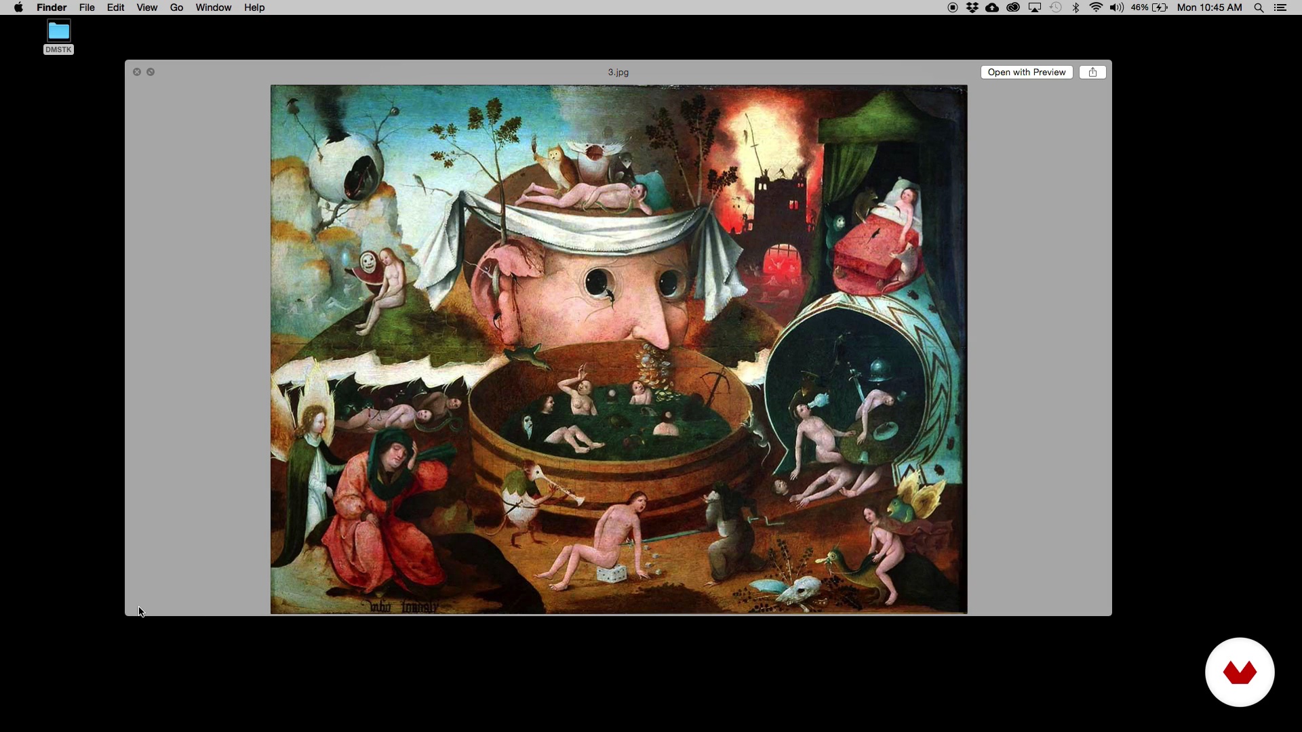Click the Share button in Quick Look
The image size is (1302, 732).
[1092, 72]
